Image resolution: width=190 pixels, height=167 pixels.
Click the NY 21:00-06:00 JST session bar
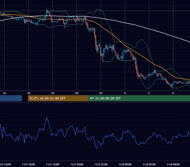pos(139,98)
